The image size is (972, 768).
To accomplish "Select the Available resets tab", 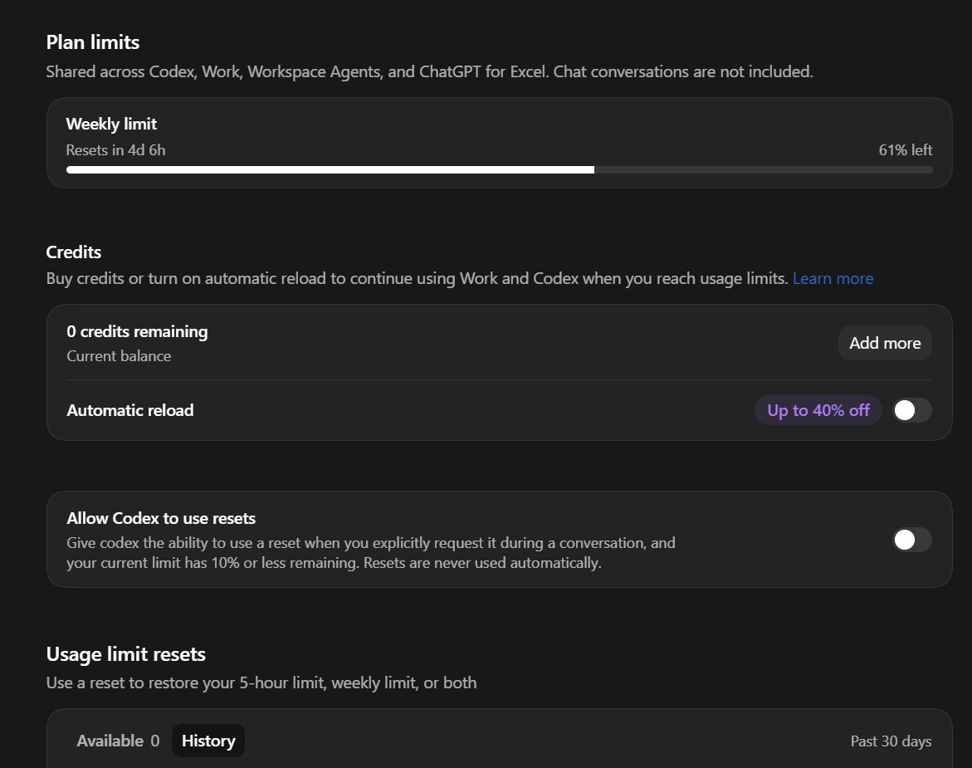I will click(x=118, y=741).
